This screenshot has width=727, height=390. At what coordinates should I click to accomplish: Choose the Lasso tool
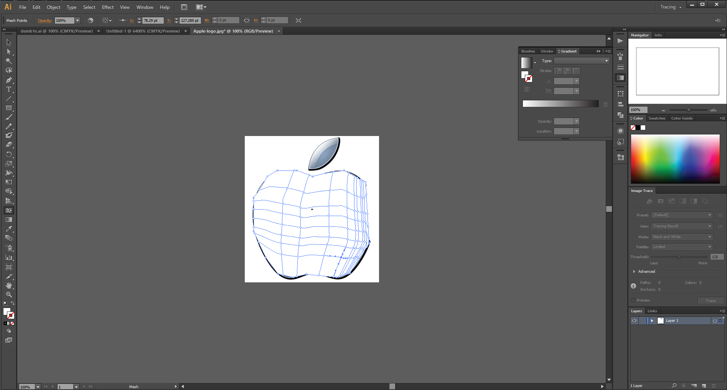8,70
